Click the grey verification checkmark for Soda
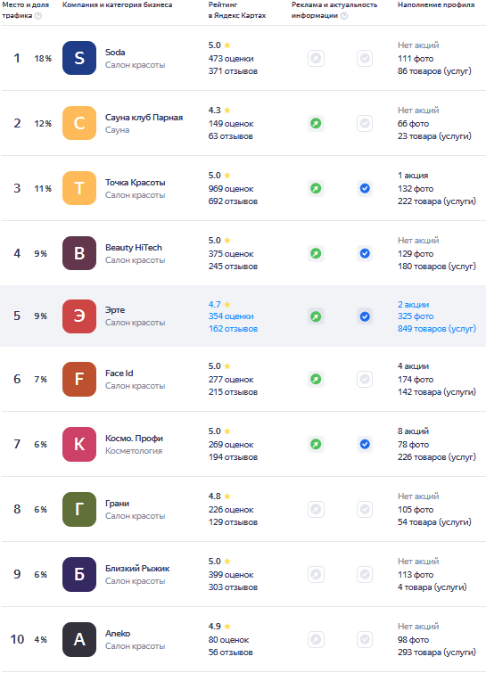Viewport: 486px width, 673px height. 365,58
